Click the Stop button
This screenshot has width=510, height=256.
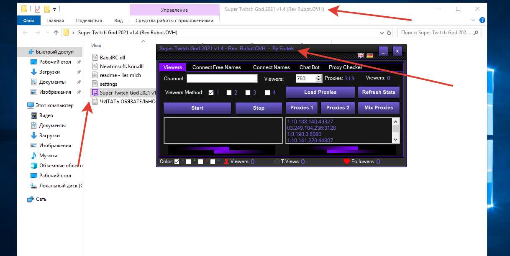click(x=259, y=108)
